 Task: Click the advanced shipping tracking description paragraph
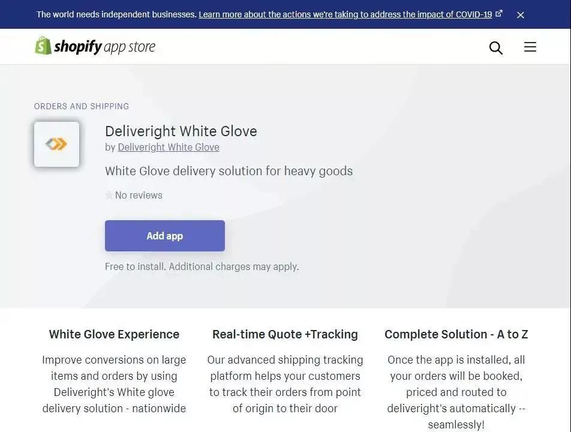point(285,384)
